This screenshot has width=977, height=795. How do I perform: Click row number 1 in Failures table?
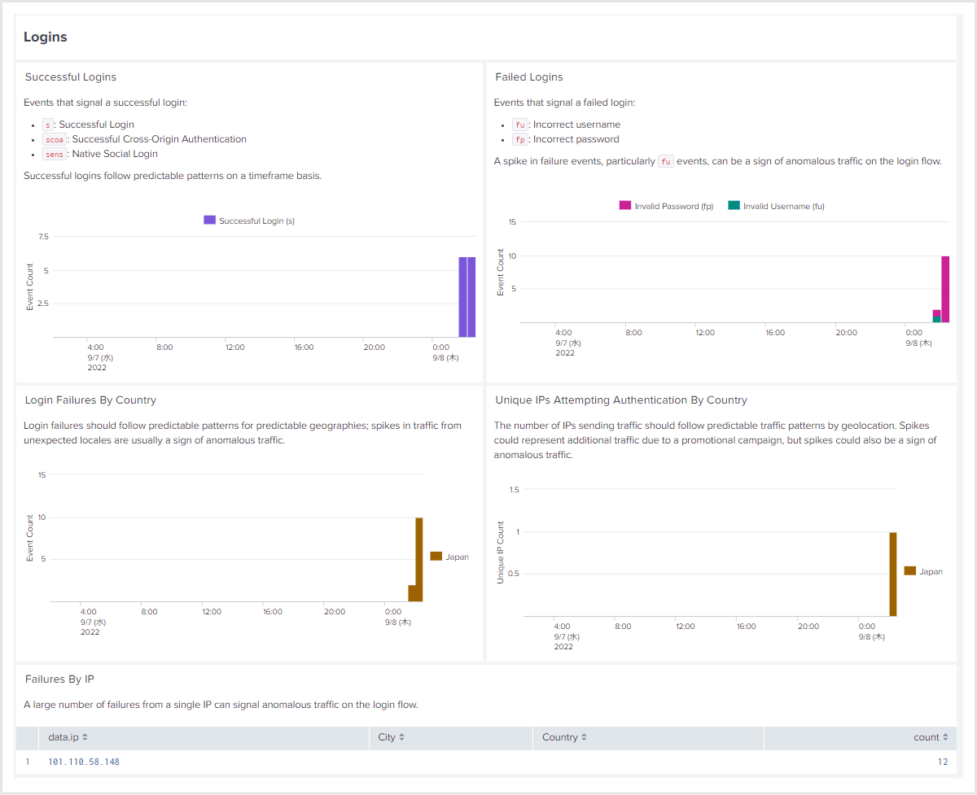(x=28, y=762)
